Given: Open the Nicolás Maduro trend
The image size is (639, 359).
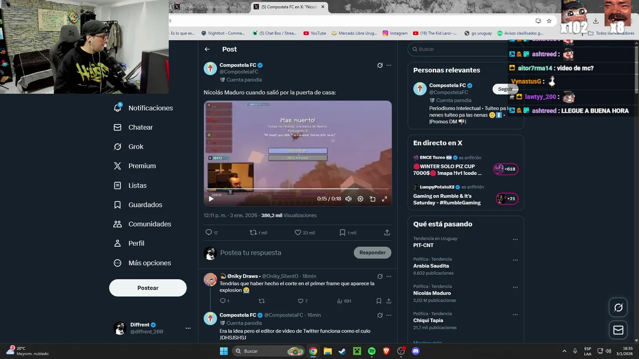Looking at the screenshot, I should click(x=432, y=293).
